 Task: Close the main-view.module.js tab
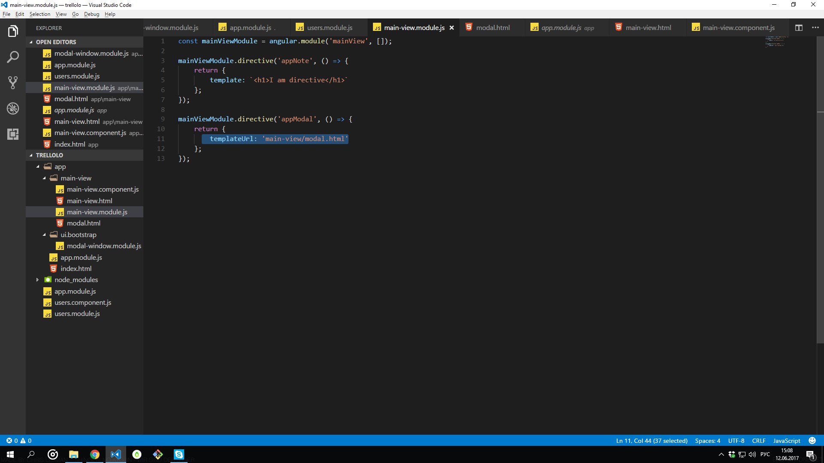coord(451,28)
